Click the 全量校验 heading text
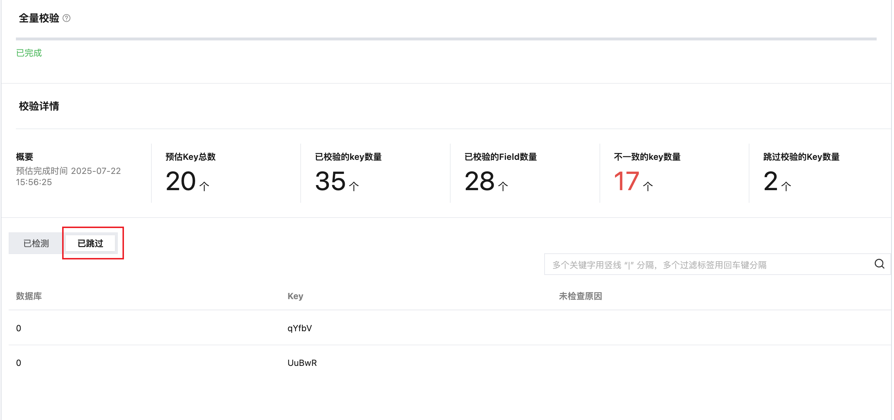 (39, 18)
